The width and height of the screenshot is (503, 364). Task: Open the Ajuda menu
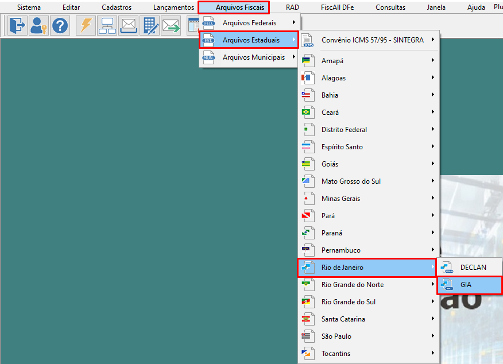(x=476, y=7)
